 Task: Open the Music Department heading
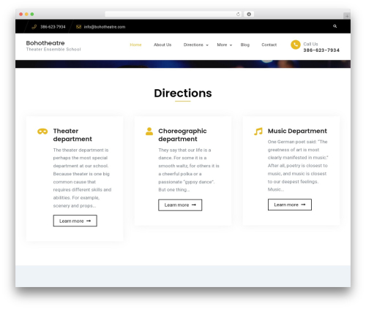click(x=297, y=131)
